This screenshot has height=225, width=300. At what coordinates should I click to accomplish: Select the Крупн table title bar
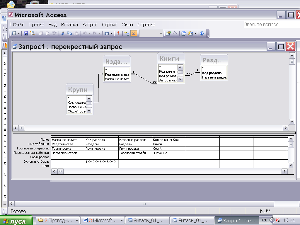pos(80,90)
